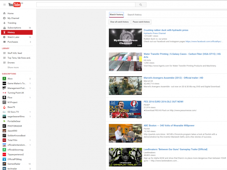
Task: Open the Stuff AOL feed playlist
Action: (15, 53)
